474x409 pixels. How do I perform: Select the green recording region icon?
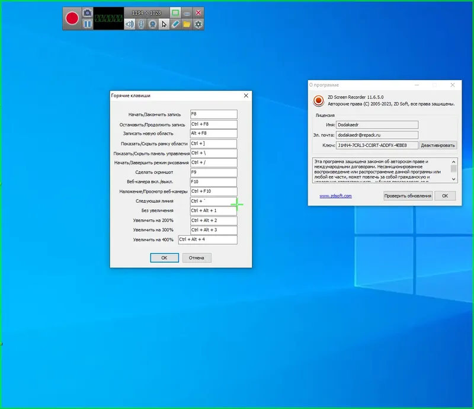pyautogui.click(x=175, y=12)
